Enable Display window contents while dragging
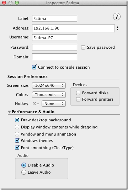The image size is (128, 190). [17, 127]
